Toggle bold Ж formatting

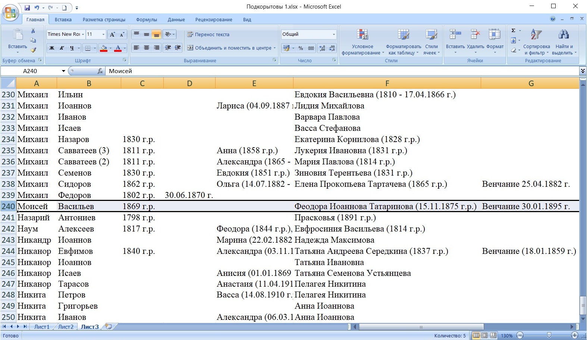click(52, 48)
